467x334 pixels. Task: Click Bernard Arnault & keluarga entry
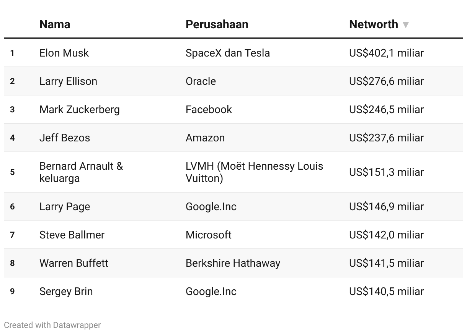click(81, 172)
